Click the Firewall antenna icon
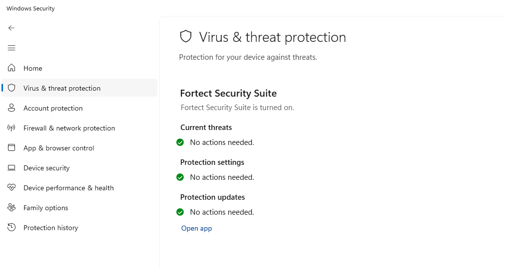Image resolution: width=505 pixels, height=268 pixels. coord(11,128)
